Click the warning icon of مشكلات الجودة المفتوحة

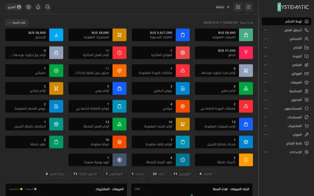(183, 71)
